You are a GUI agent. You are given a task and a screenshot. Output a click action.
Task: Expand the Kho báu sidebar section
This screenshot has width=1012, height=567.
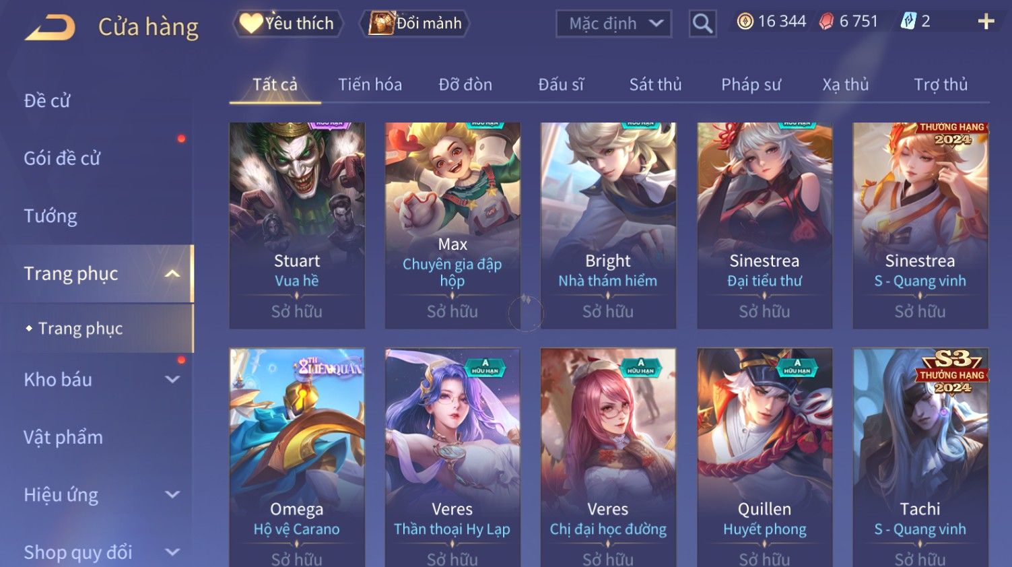point(172,379)
